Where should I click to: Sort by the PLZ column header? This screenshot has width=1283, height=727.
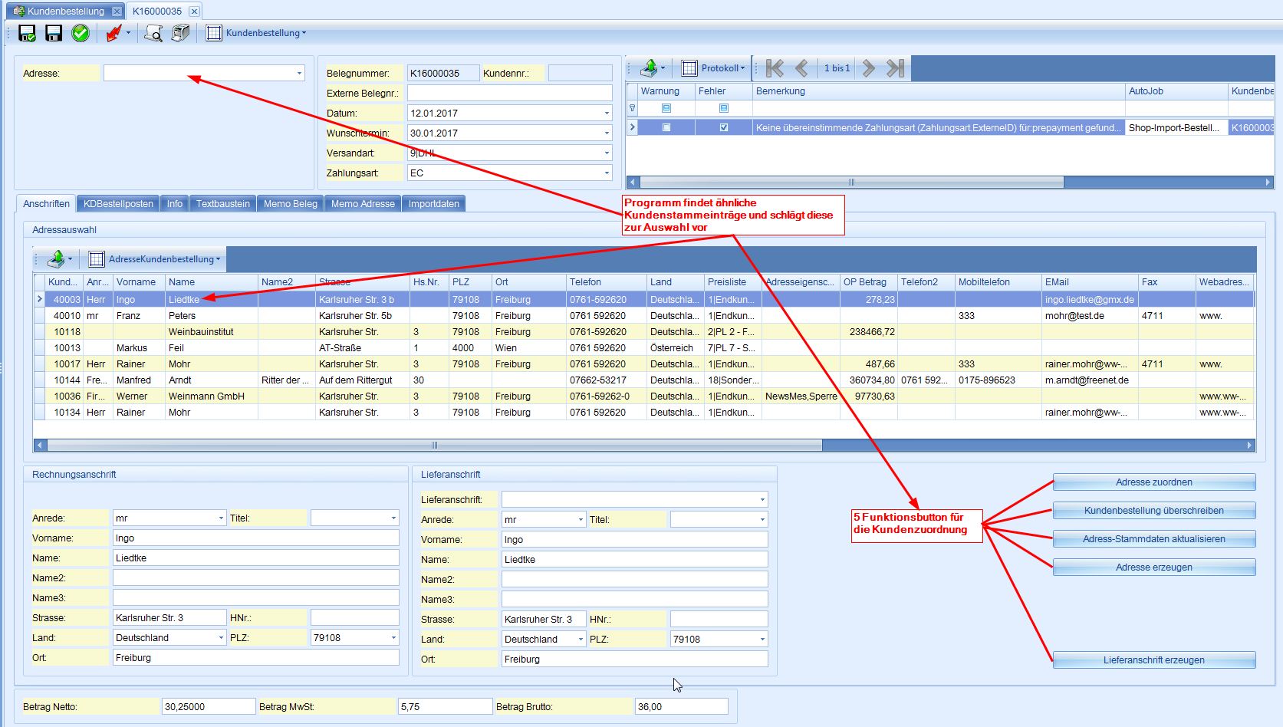[x=470, y=281]
